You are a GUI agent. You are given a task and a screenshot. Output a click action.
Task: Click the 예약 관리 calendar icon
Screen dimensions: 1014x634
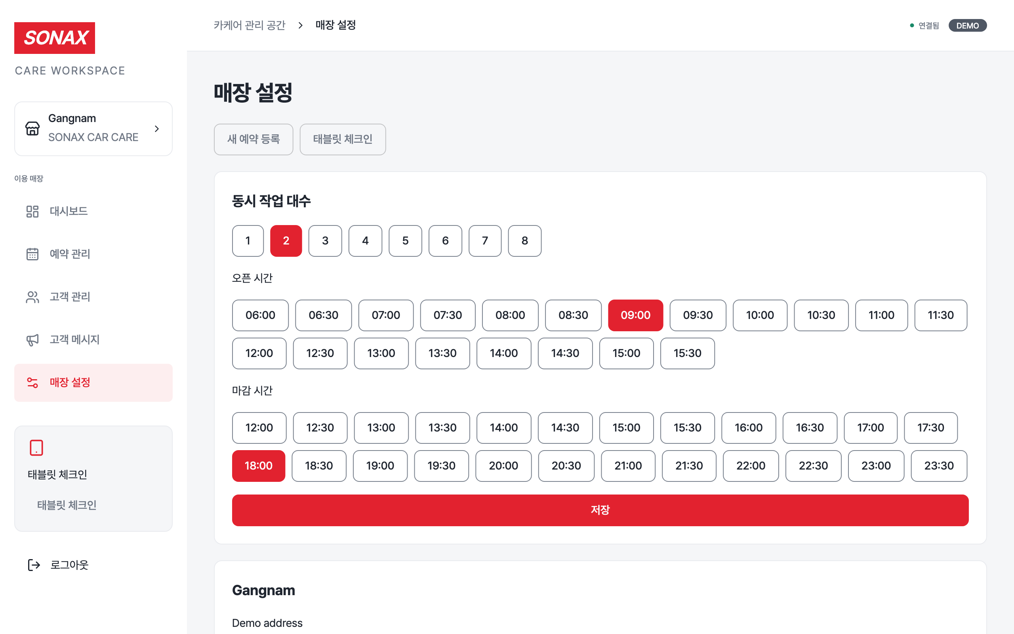(x=32, y=254)
